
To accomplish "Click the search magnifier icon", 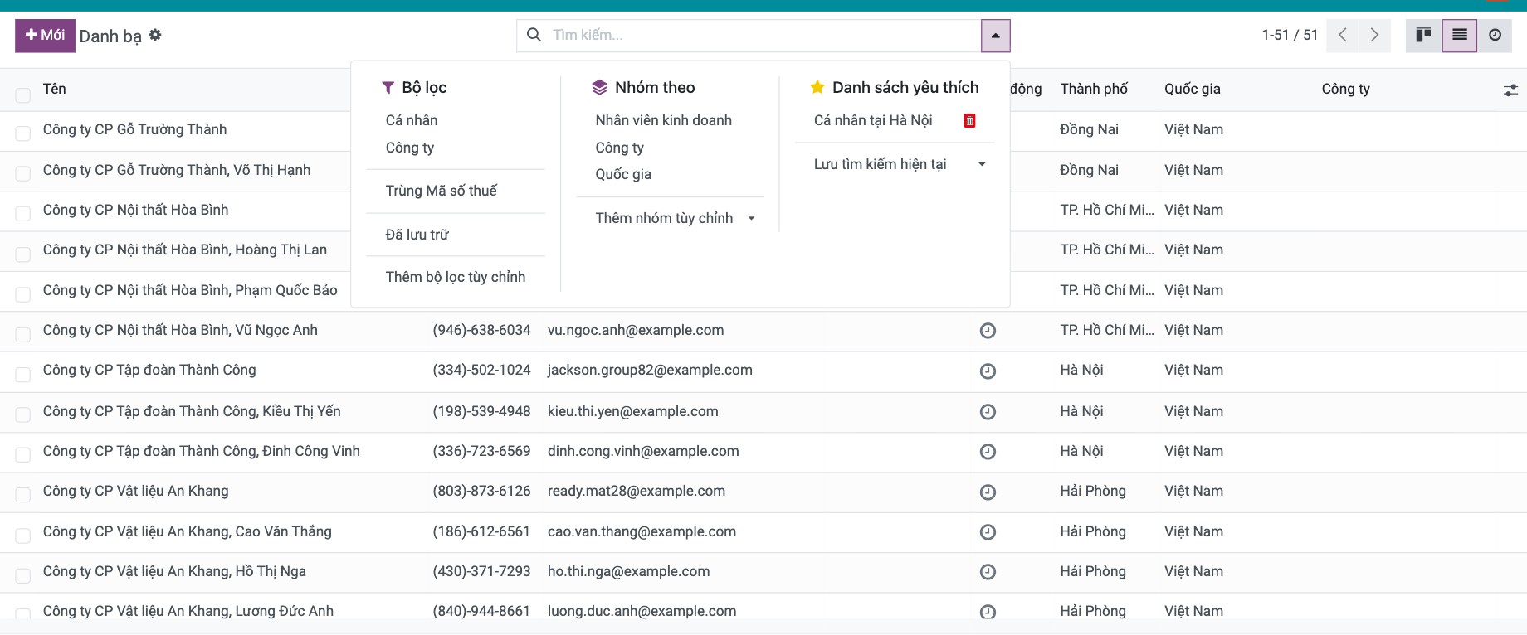I will (534, 35).
